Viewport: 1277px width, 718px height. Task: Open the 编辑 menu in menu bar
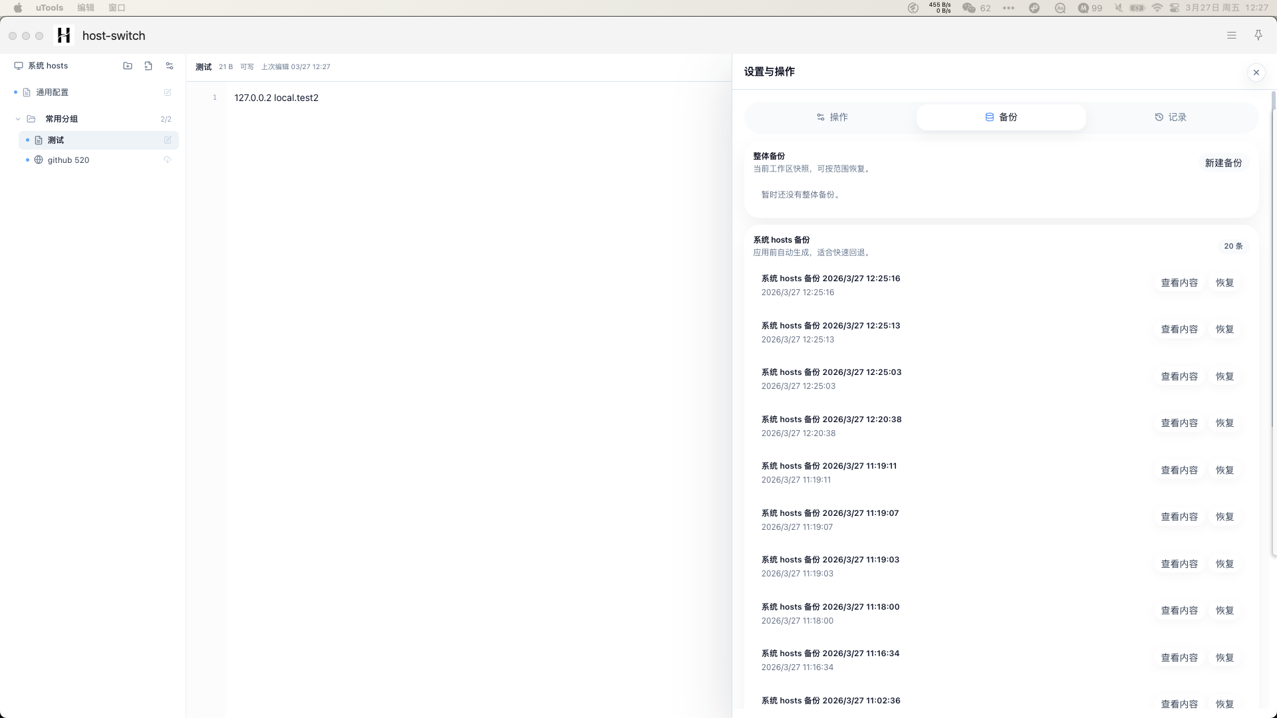(x=86, y=8)
